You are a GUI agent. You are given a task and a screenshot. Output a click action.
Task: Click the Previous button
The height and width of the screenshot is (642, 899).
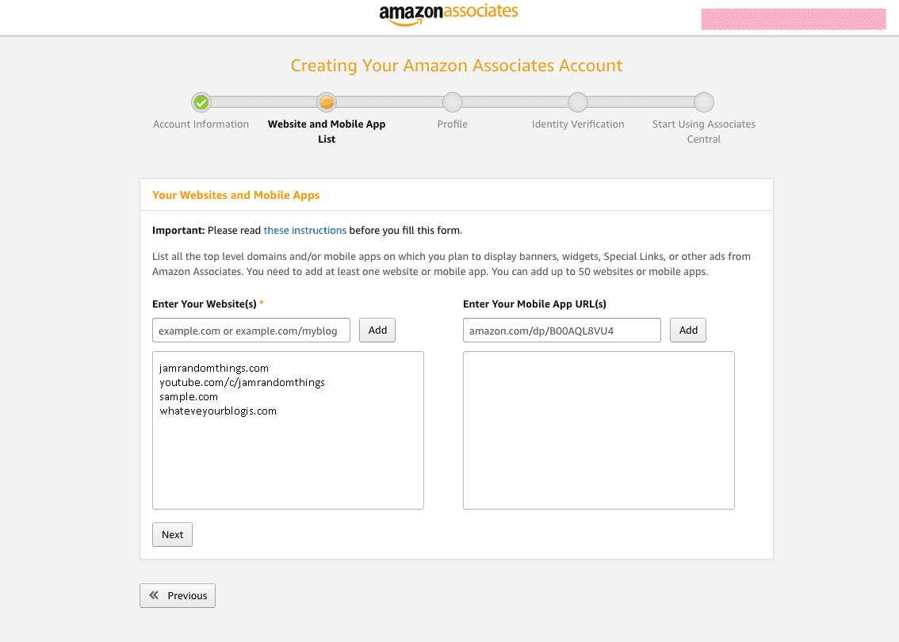pos(177,595)
